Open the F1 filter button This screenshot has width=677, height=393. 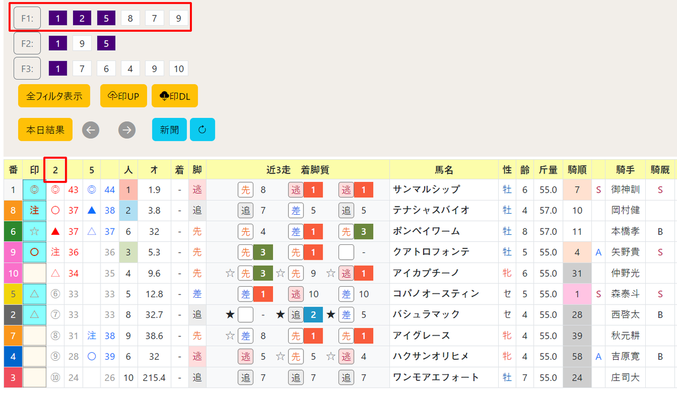point(28,19)
